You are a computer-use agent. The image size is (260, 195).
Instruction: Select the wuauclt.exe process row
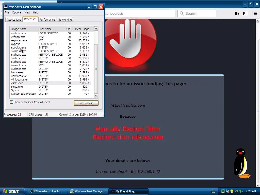[51, 65]
